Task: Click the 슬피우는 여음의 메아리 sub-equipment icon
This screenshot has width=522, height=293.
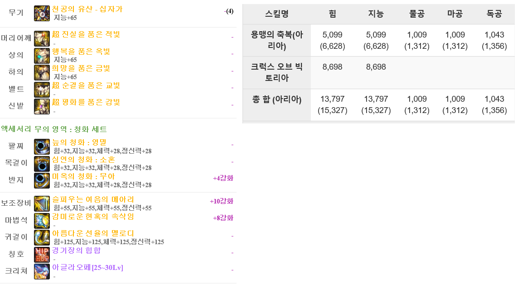Action: (x=42, y=203)
